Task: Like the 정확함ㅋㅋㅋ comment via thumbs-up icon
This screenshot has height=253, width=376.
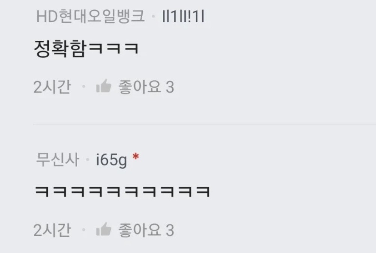Action: (104, 86)
